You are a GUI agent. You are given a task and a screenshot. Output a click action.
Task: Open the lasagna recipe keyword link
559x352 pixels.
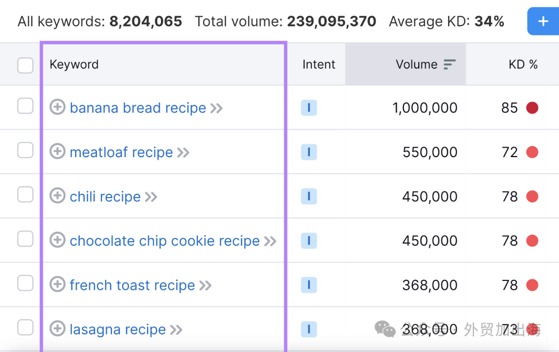click(117, 329)
